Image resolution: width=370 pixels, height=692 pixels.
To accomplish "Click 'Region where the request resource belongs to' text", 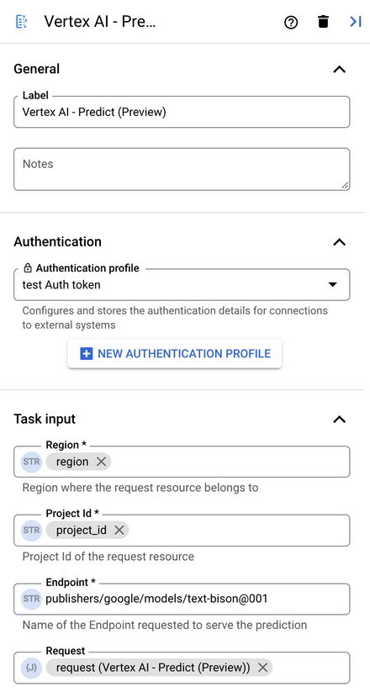I will [x=140, y=488].
